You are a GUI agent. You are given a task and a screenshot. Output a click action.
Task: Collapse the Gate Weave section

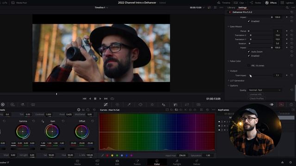tap(228, 27)
